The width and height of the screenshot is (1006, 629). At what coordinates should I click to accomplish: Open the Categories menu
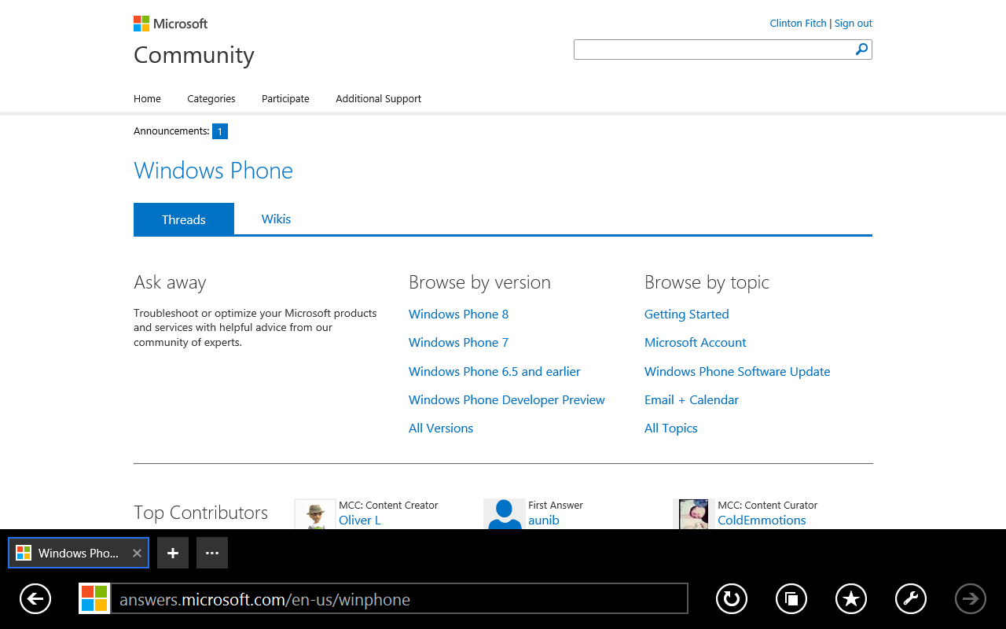(x=211, y=98)
